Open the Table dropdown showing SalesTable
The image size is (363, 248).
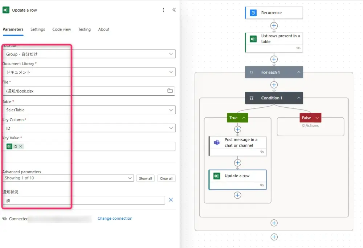[x=171, y=110]
